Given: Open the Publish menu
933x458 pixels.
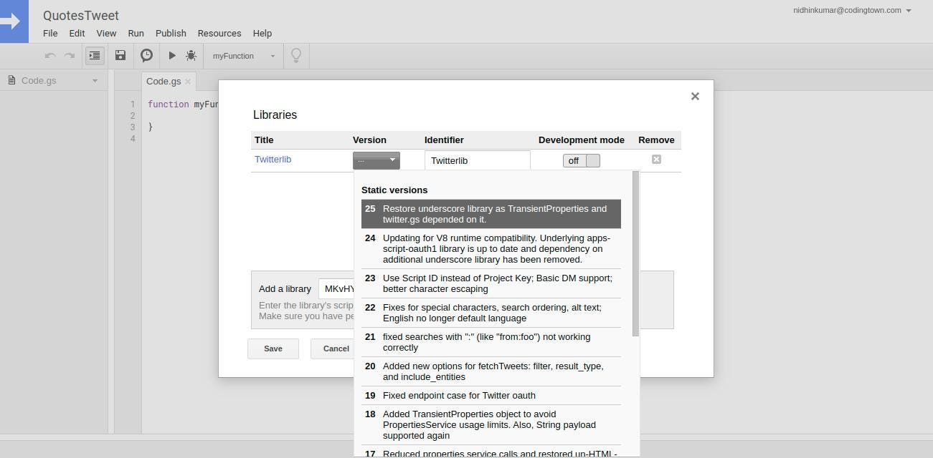Looking at the screenshot, I should pyautogui.click(x=171, y=33).
